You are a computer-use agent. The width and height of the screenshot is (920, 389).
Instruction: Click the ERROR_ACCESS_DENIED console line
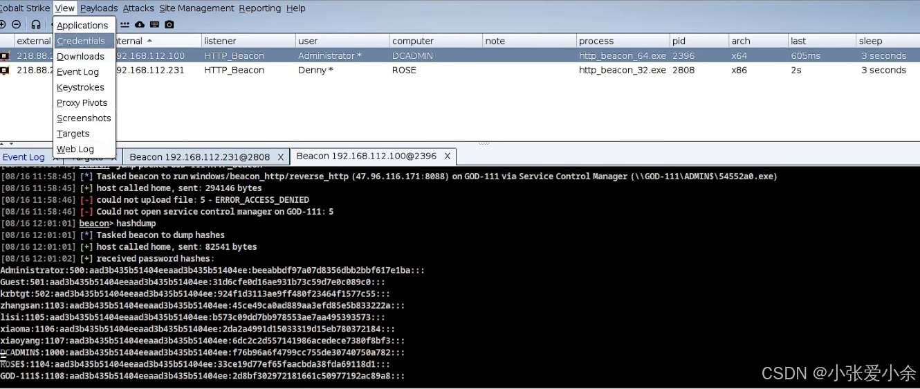155,200
